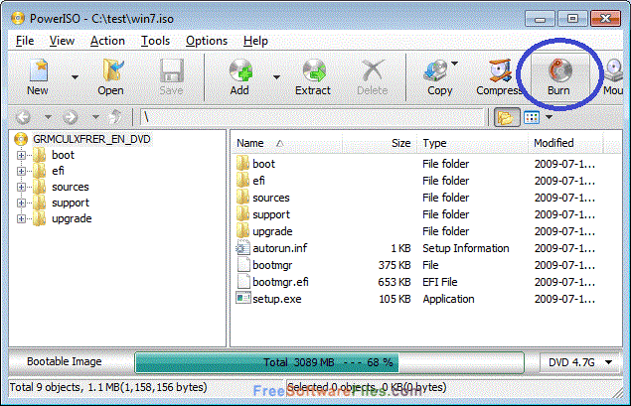631x406 pixels.
Task: Click the Copy disc icon
Action: click(x=436, y=71)
